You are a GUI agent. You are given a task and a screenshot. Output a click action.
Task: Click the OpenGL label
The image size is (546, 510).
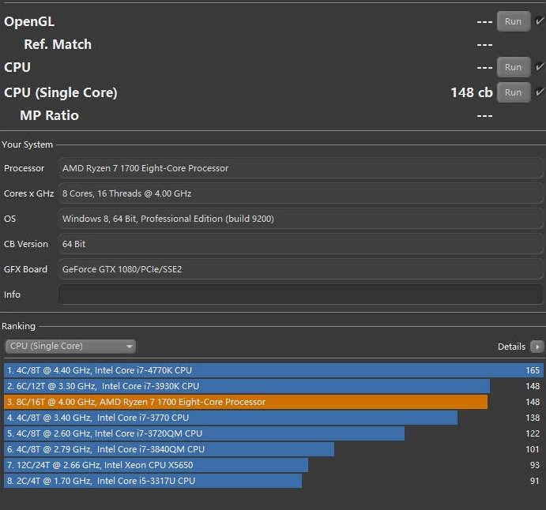[x=29, y=21]
